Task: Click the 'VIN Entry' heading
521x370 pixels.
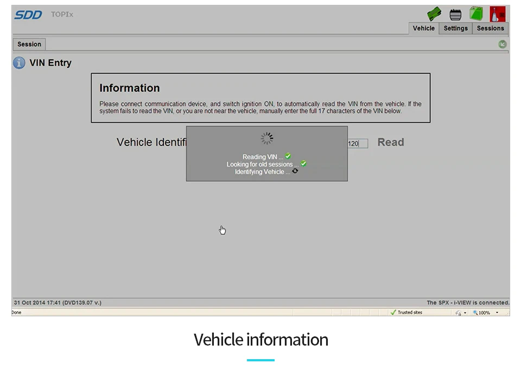Action: (x=50, y=63)
